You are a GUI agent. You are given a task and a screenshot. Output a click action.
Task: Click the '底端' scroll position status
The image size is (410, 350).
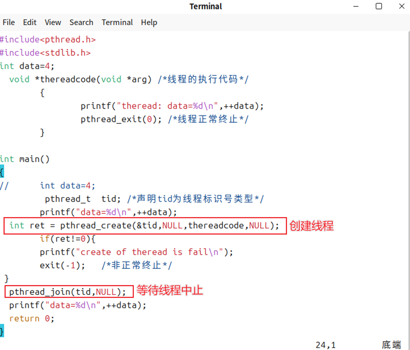coord(392,345)
